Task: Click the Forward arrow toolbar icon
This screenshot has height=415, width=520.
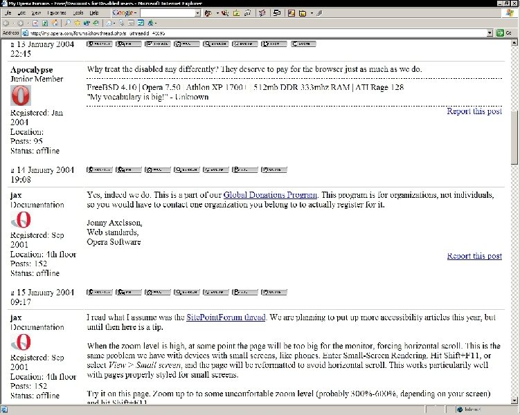Action: click(20, 24)
